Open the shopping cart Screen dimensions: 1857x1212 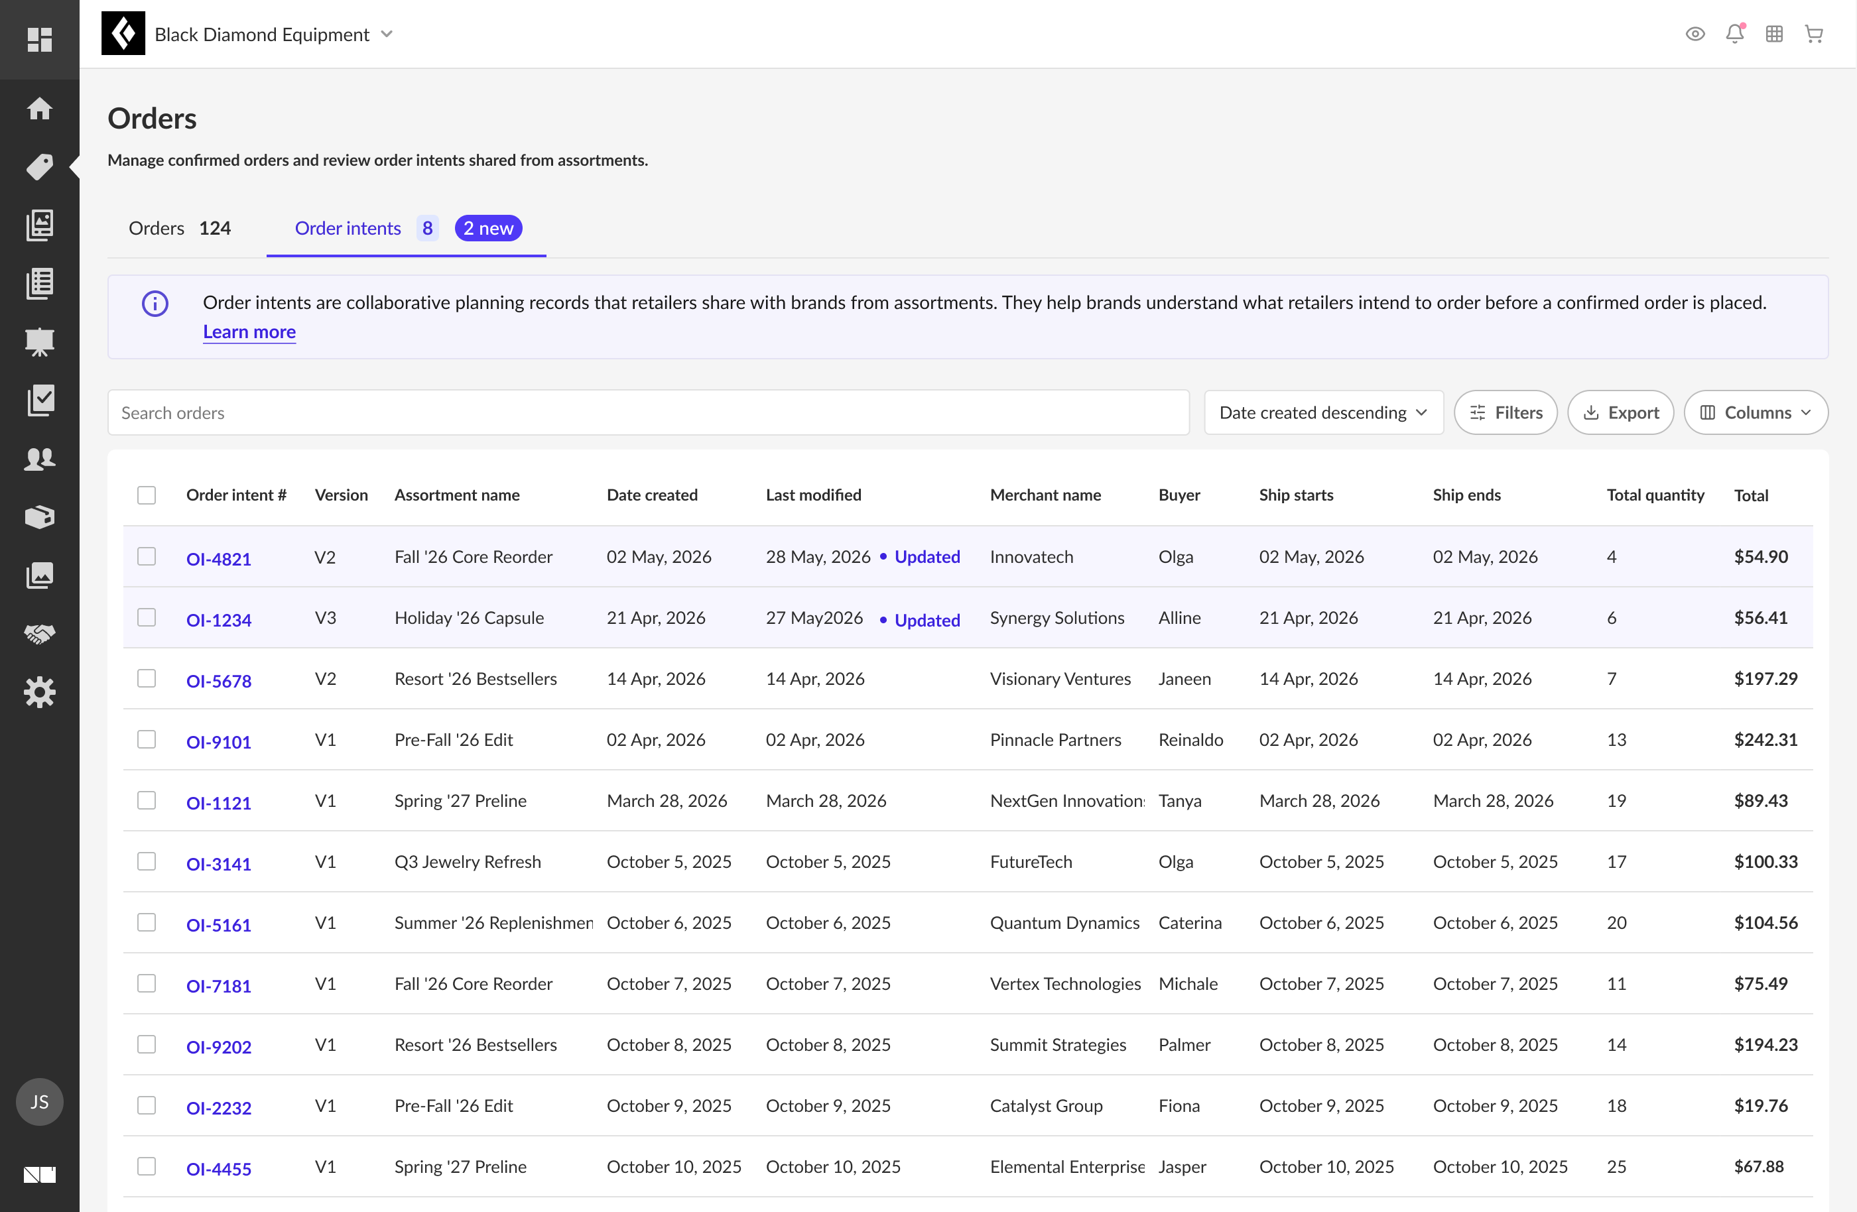click(x=1813, y=34)
